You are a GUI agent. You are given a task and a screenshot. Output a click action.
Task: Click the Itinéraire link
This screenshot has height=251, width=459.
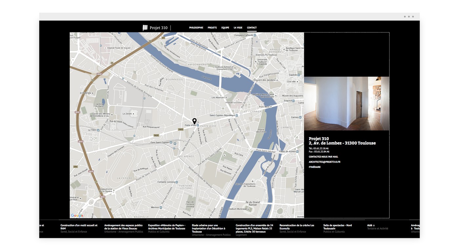(315, 167)
